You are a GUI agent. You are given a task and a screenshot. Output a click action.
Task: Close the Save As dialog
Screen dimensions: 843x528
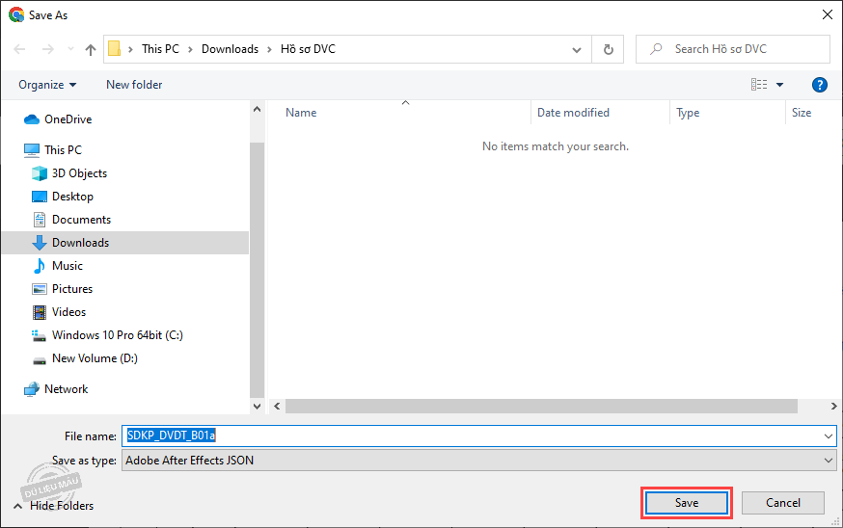coord(828,14)
